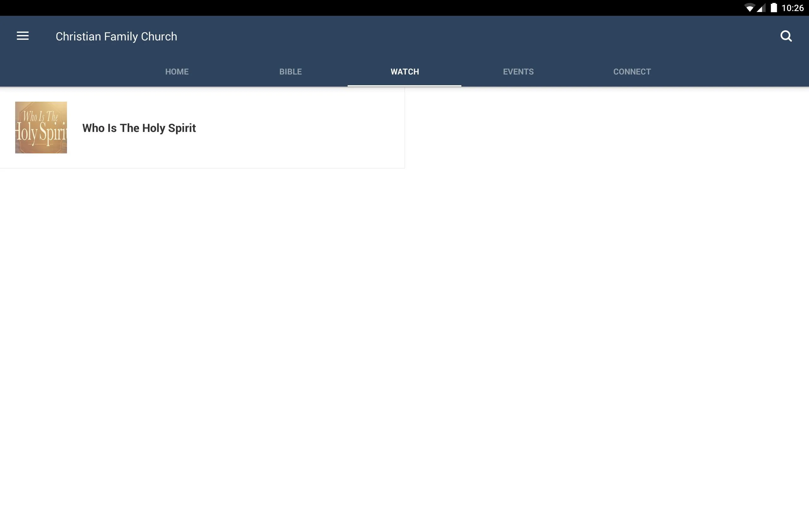Toggle HOME navigation view

(x=176, y=71)
